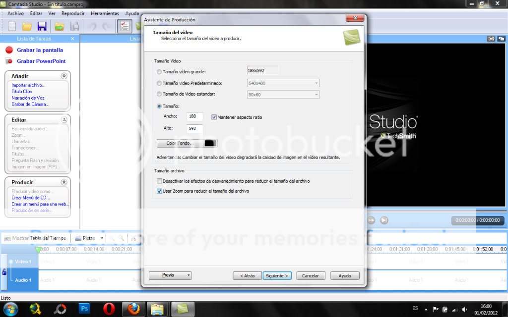Click the import media folder icon with green arrow
The image size is (508, 317).
click(60, 26)
